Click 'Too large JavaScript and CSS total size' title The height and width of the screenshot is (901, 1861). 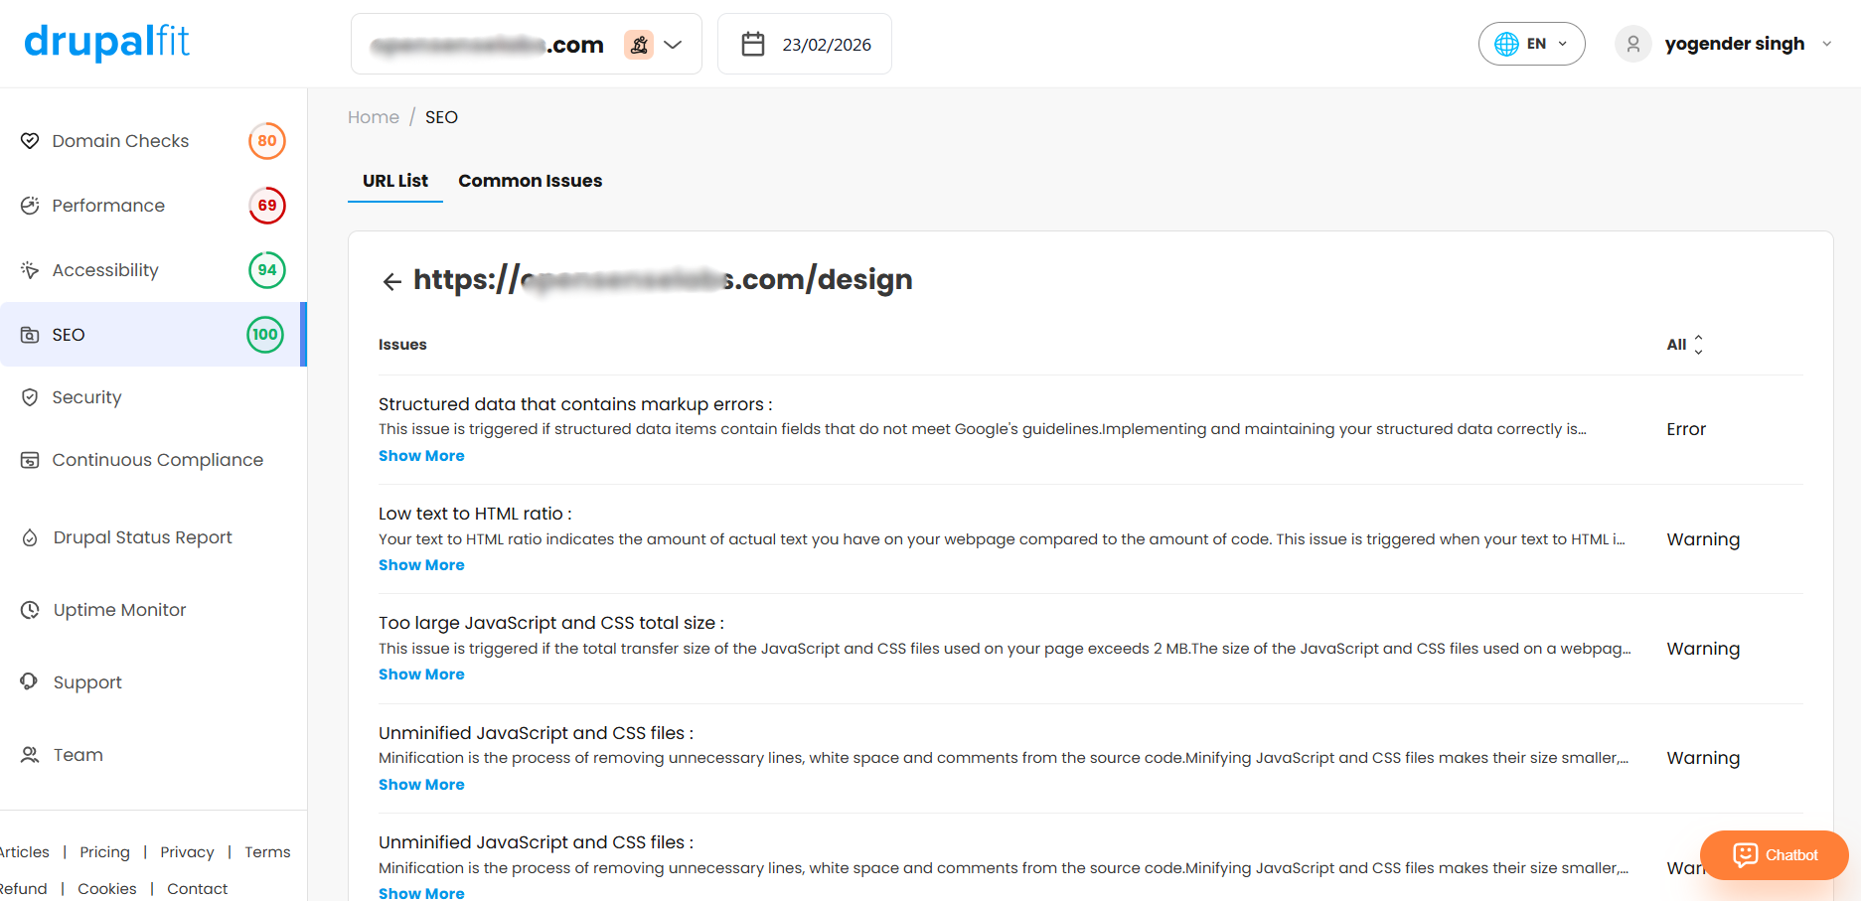point(551,623)
